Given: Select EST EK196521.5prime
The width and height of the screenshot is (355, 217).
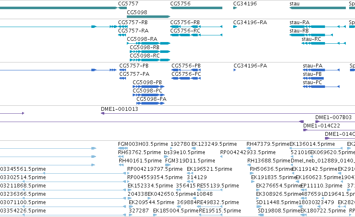Looking at the screenshot, I should tap(210, 169).
